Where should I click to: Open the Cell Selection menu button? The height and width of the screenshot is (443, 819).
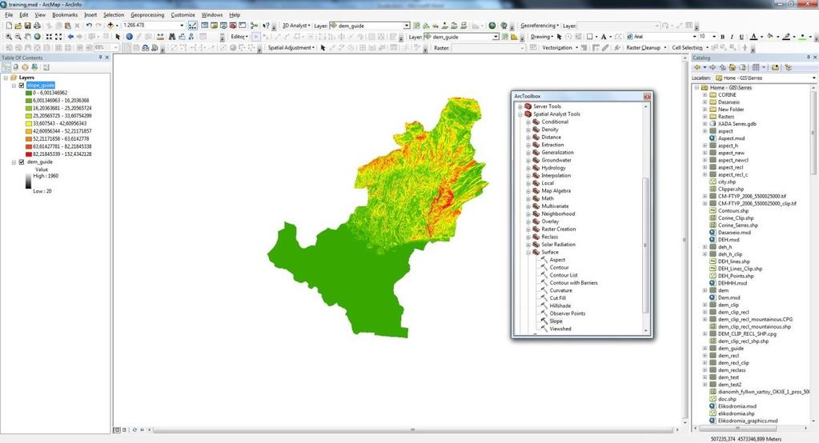pyautogui.click(x=689, y=47)
